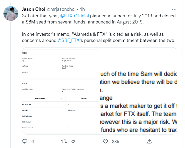Open the share tweet icon
This screenshot has width=185, height=148.
(149, 141)
